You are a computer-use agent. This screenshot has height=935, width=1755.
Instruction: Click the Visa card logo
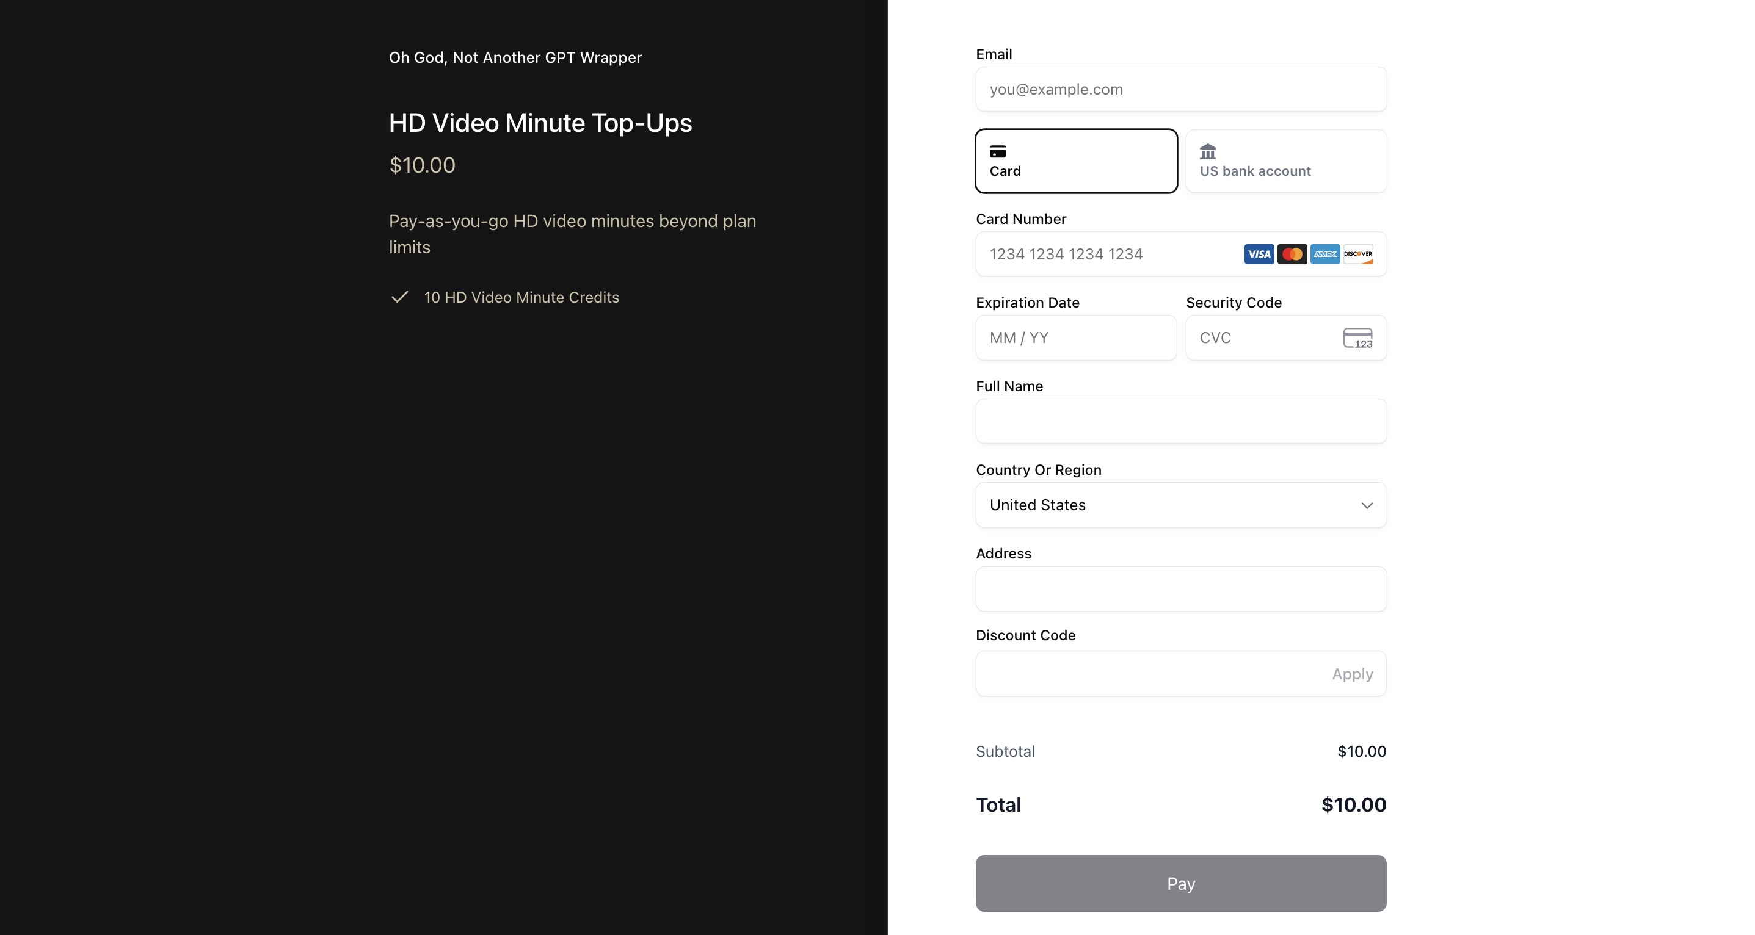point(1259,254)
